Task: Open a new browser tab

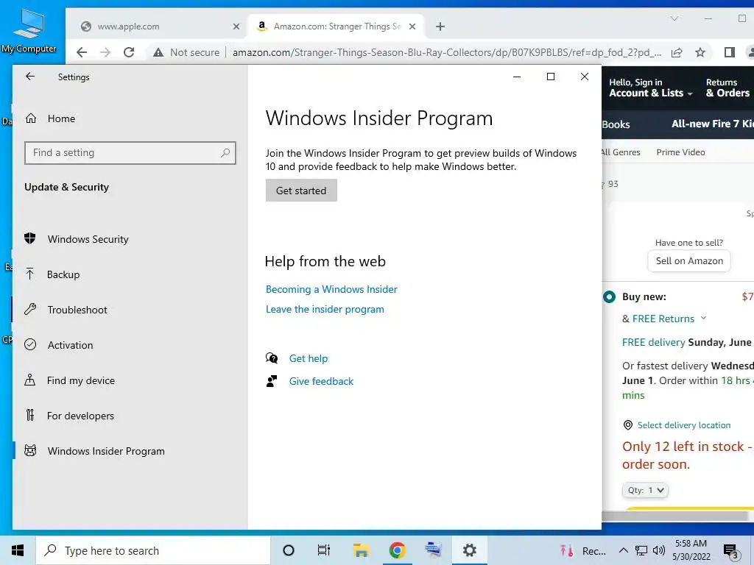Action: [x=440, y=26]
